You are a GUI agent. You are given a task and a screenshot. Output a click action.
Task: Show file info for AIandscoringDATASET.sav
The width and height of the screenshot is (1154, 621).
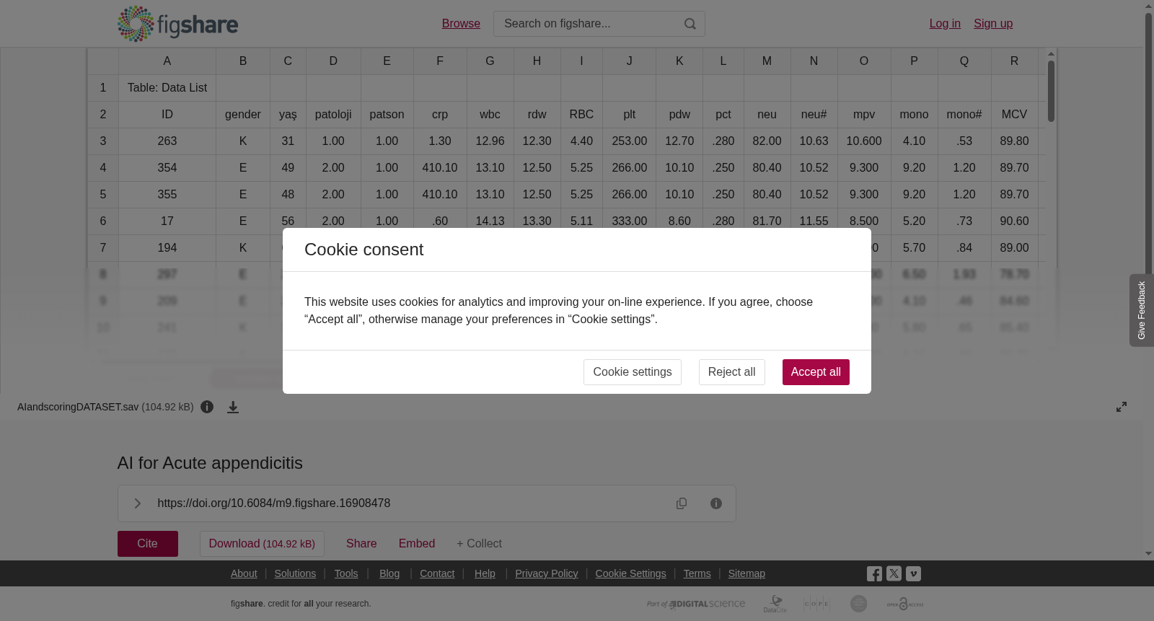pos(207,407)
